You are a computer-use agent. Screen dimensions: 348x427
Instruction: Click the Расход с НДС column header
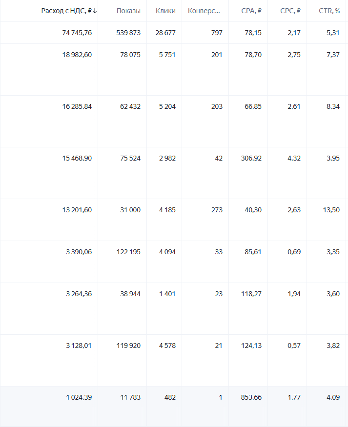coord(66,11)
